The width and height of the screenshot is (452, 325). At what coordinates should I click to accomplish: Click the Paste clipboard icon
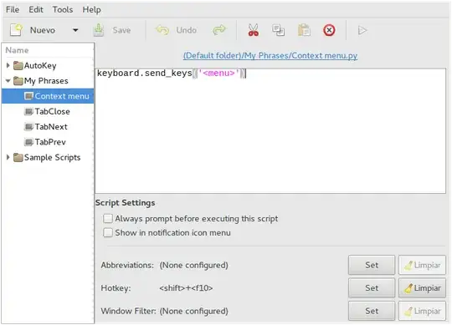(304, 30)
